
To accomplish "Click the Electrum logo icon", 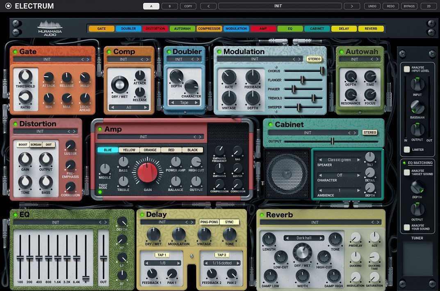I will point(8,6).
